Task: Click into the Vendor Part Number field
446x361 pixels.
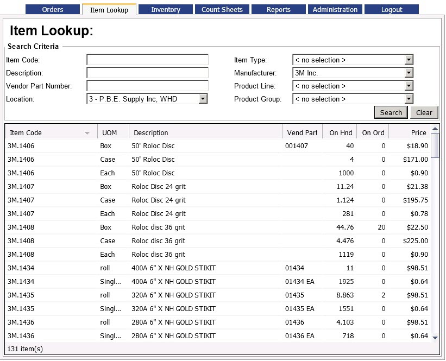Action: [147, 86]
